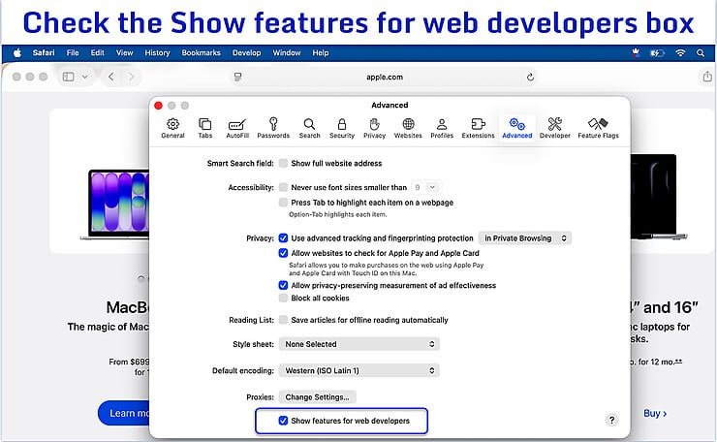Open the Passwords settings pane
Image resolution: width=717 pixels, height=442 pixels.
pyautogui.click(x=273, y=128)
